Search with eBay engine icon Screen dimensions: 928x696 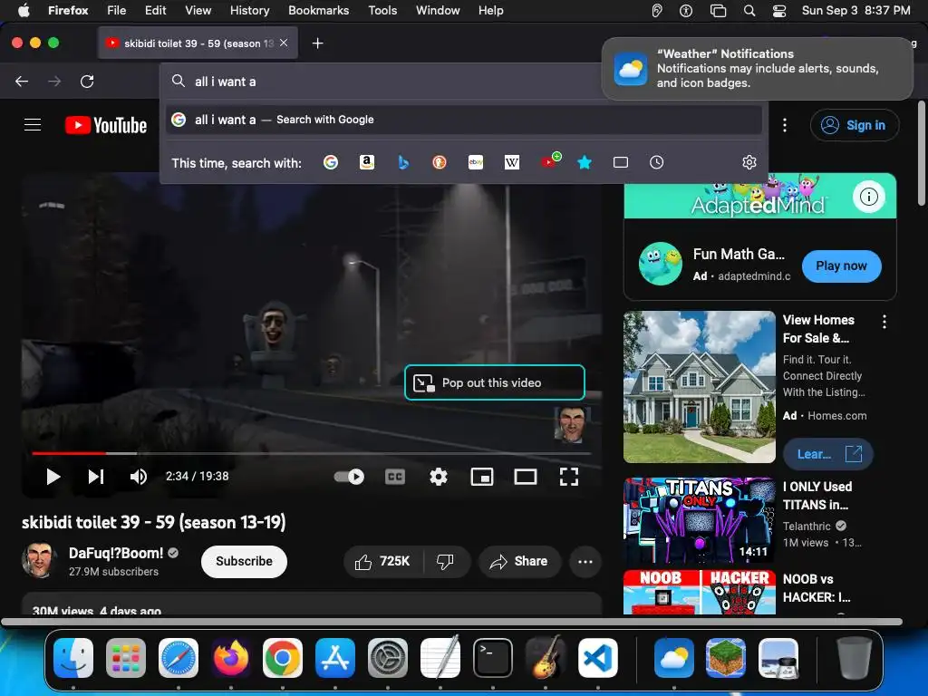click(x=476, y=162)
